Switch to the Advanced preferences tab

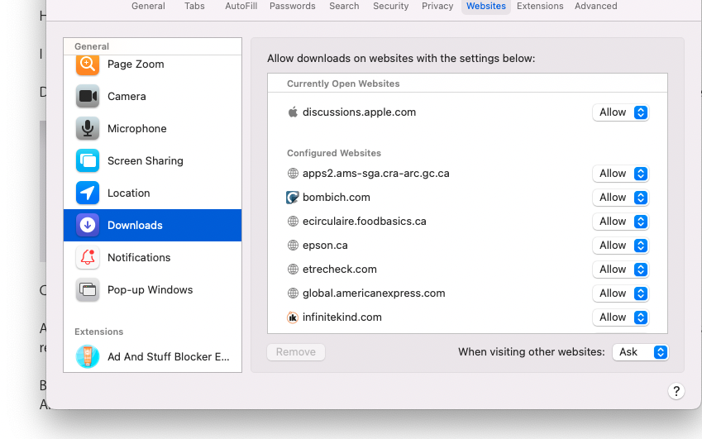click(596, 6)
